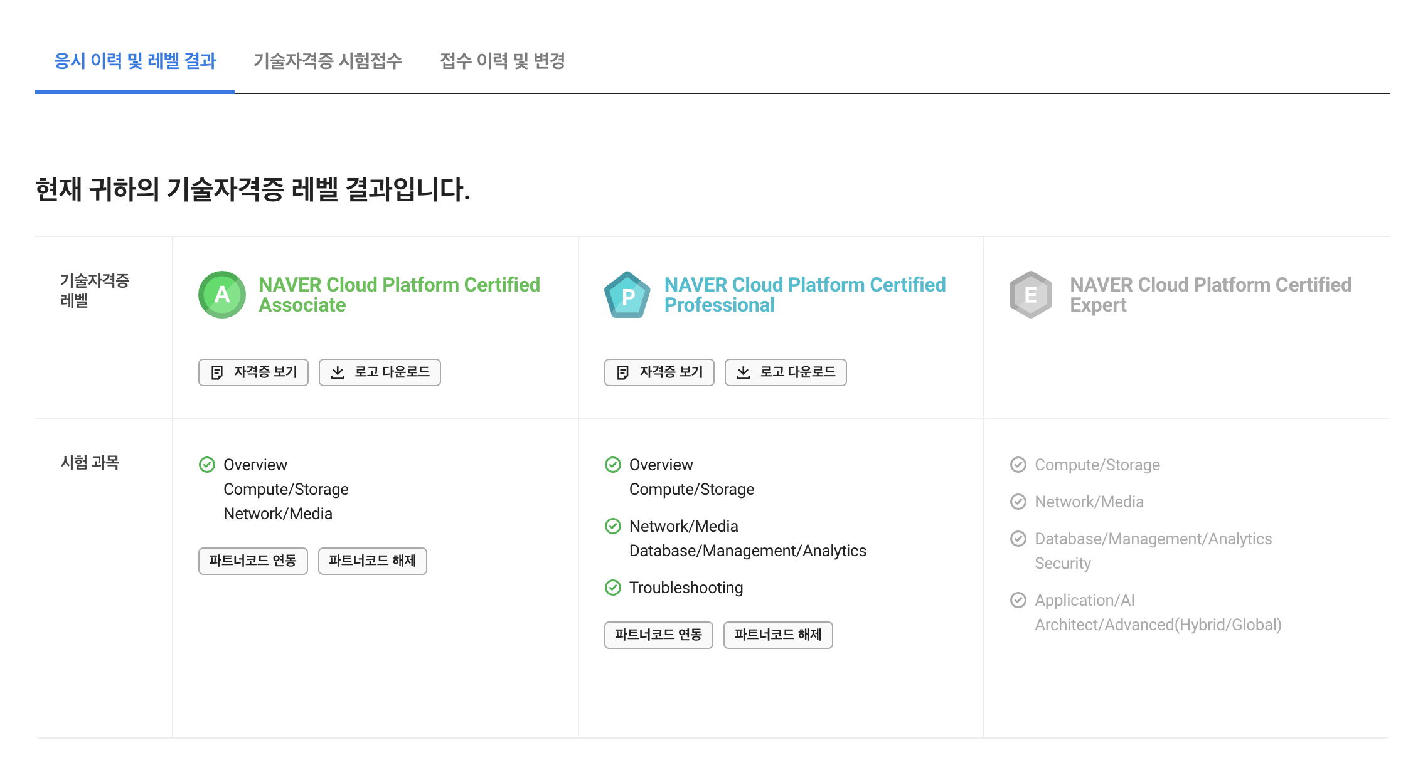
Task: Click Architect/Advanced(Hybrid/Global) text
Action: pos(1158,625)
